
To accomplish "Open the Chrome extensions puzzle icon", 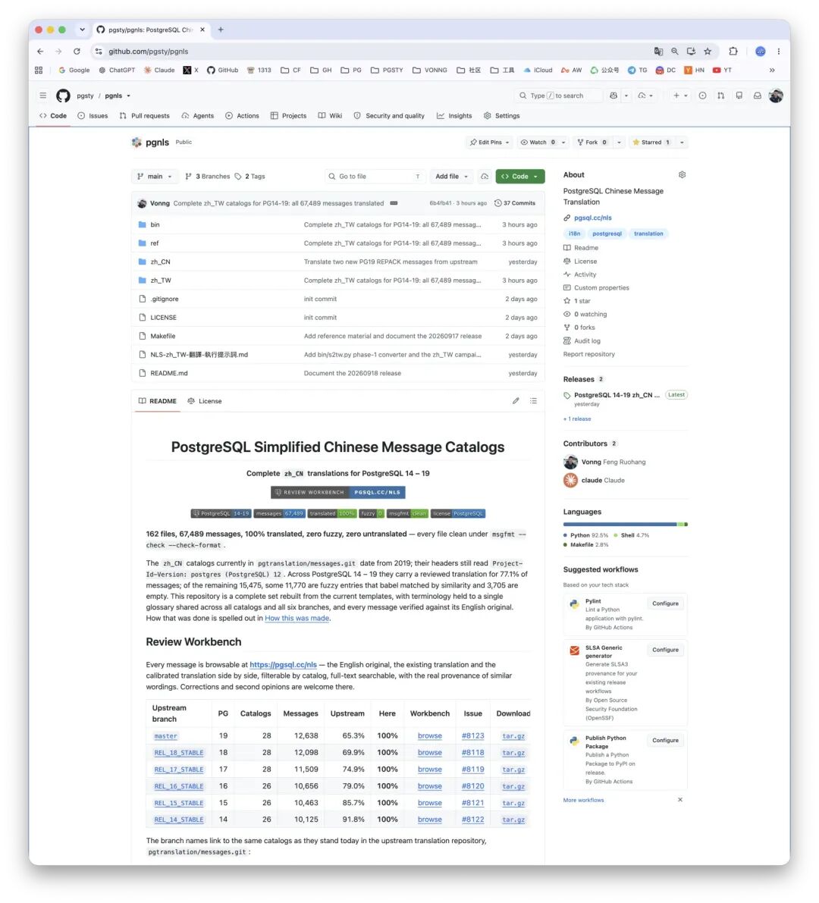I will coord(733,52).
